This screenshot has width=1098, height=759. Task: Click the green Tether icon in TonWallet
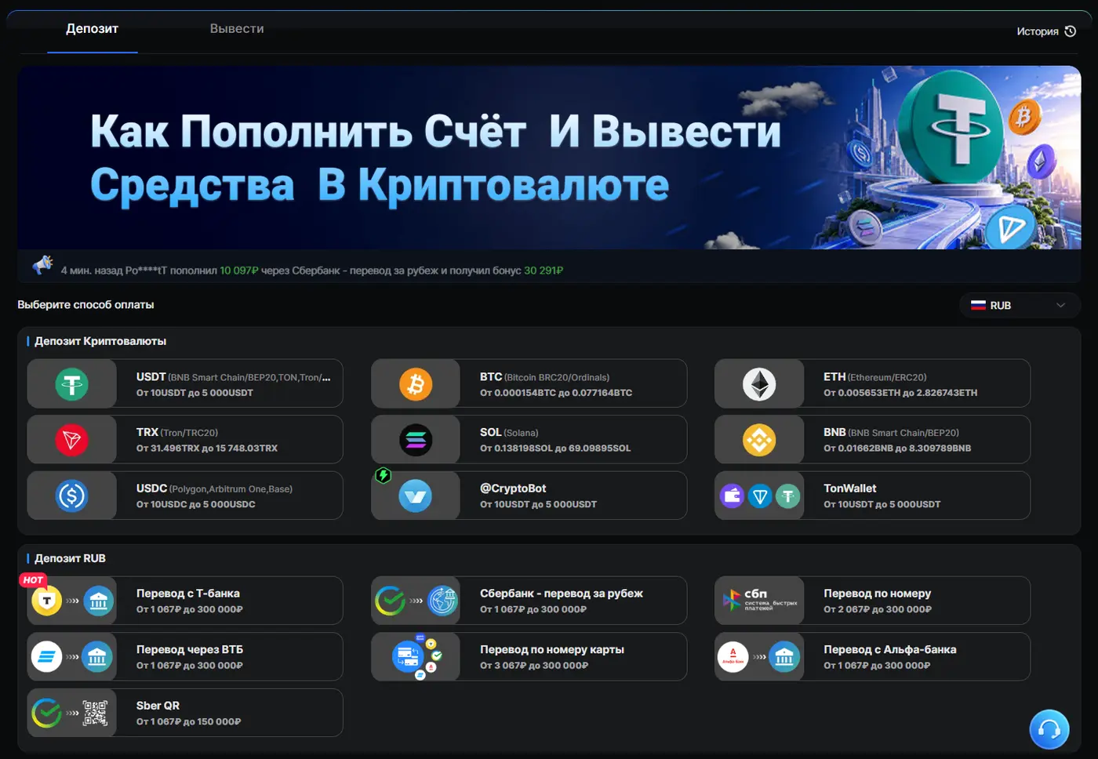(x=787, y=496)
